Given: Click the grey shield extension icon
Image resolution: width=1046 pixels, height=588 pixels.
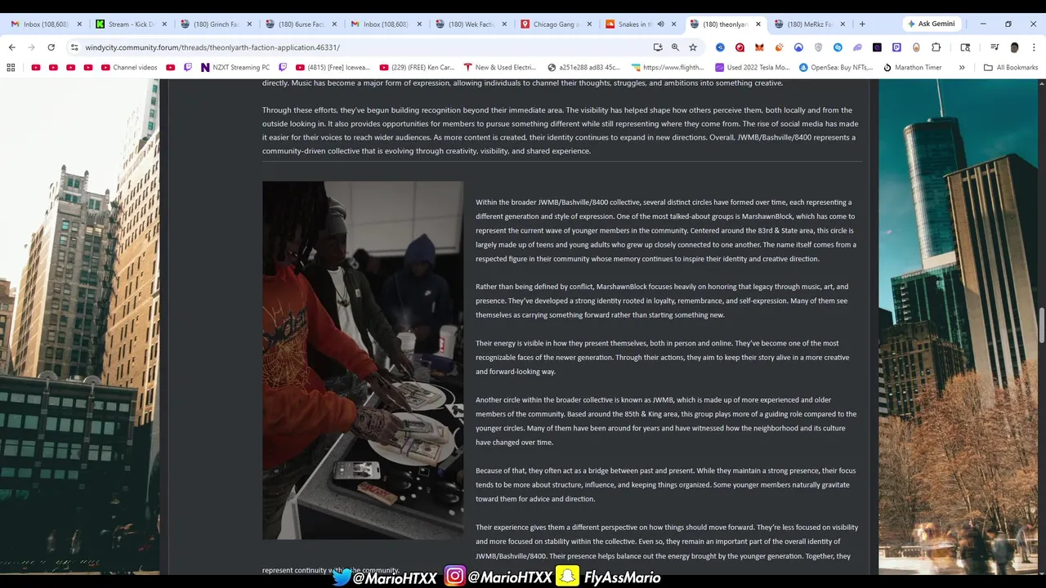Looking at the screenshot, I should click(818, 47).
